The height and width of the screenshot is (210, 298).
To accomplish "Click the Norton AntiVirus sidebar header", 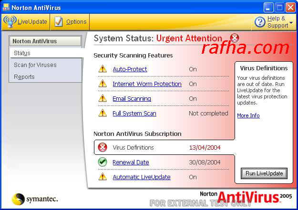I will (x=46, y=41).
